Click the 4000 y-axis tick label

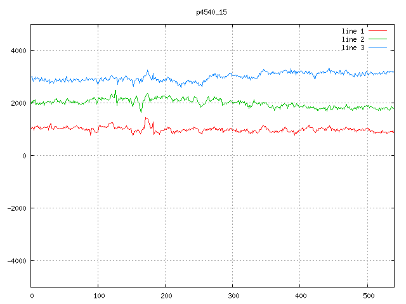point(16,51)
